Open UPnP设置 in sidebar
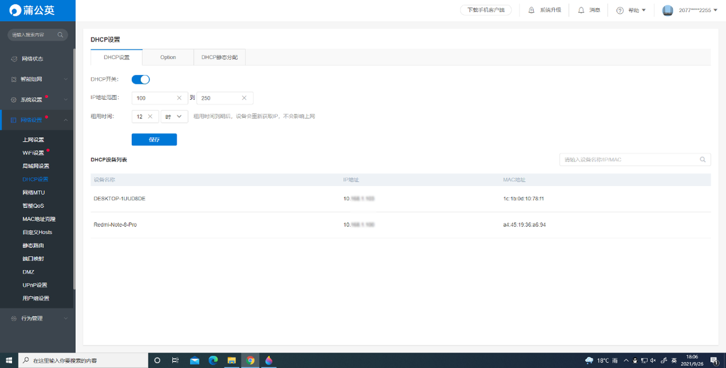The height and width of the screenshot is (368, 726). (x=34, y=285)
